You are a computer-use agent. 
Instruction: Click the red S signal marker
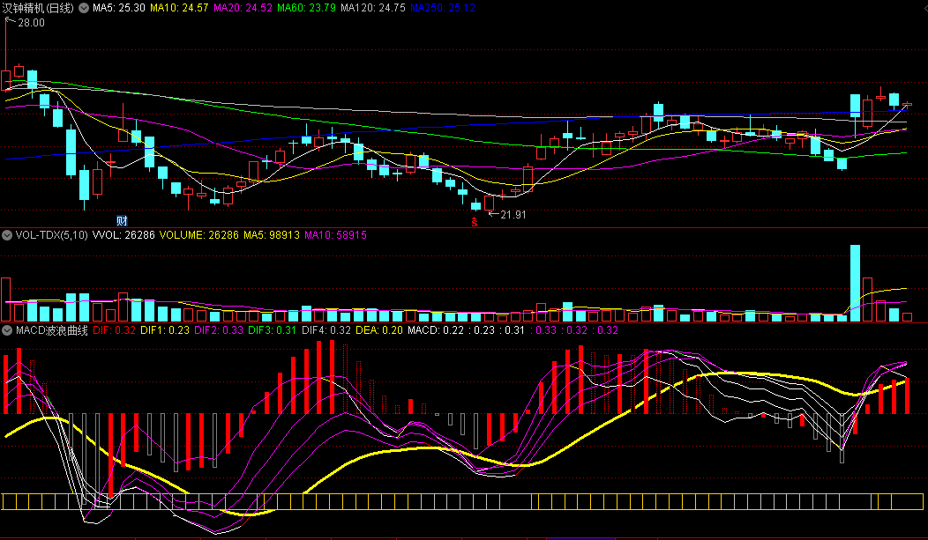(x=474, y=222)
